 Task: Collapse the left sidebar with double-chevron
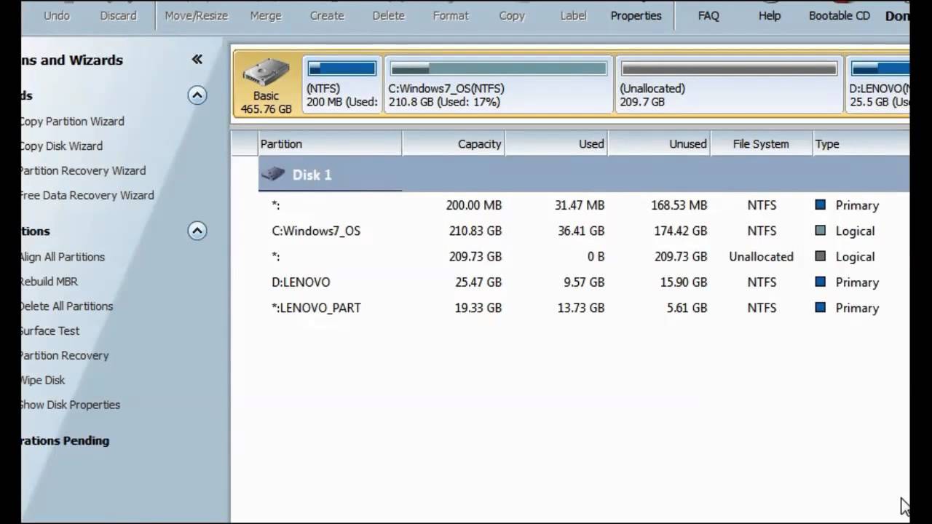pyautogui.click(x=197, y=60)
